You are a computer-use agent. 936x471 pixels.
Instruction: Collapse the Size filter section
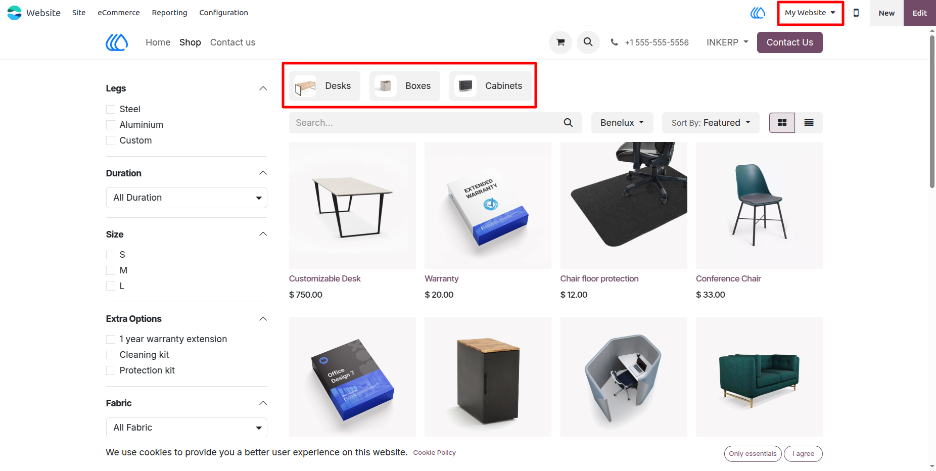(x=263, y=234)
